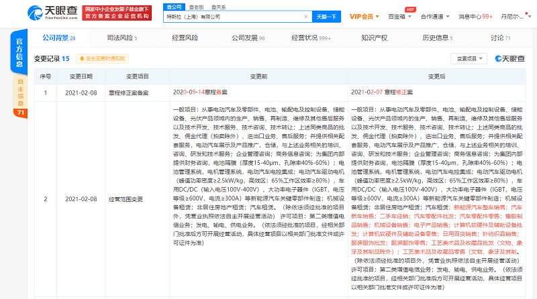Select the 查公司 search tab
Viewport: 537px width, 299px height.
pos(175,7)
